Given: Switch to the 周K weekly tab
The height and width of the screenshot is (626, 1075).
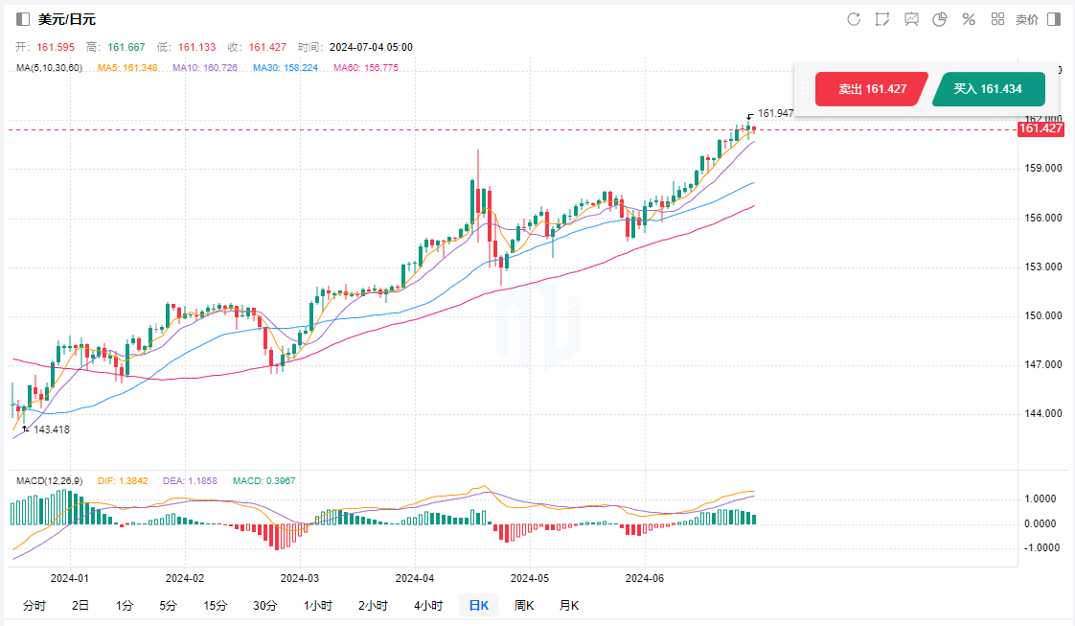Looking at the screenshot, I should click(524, 605).
